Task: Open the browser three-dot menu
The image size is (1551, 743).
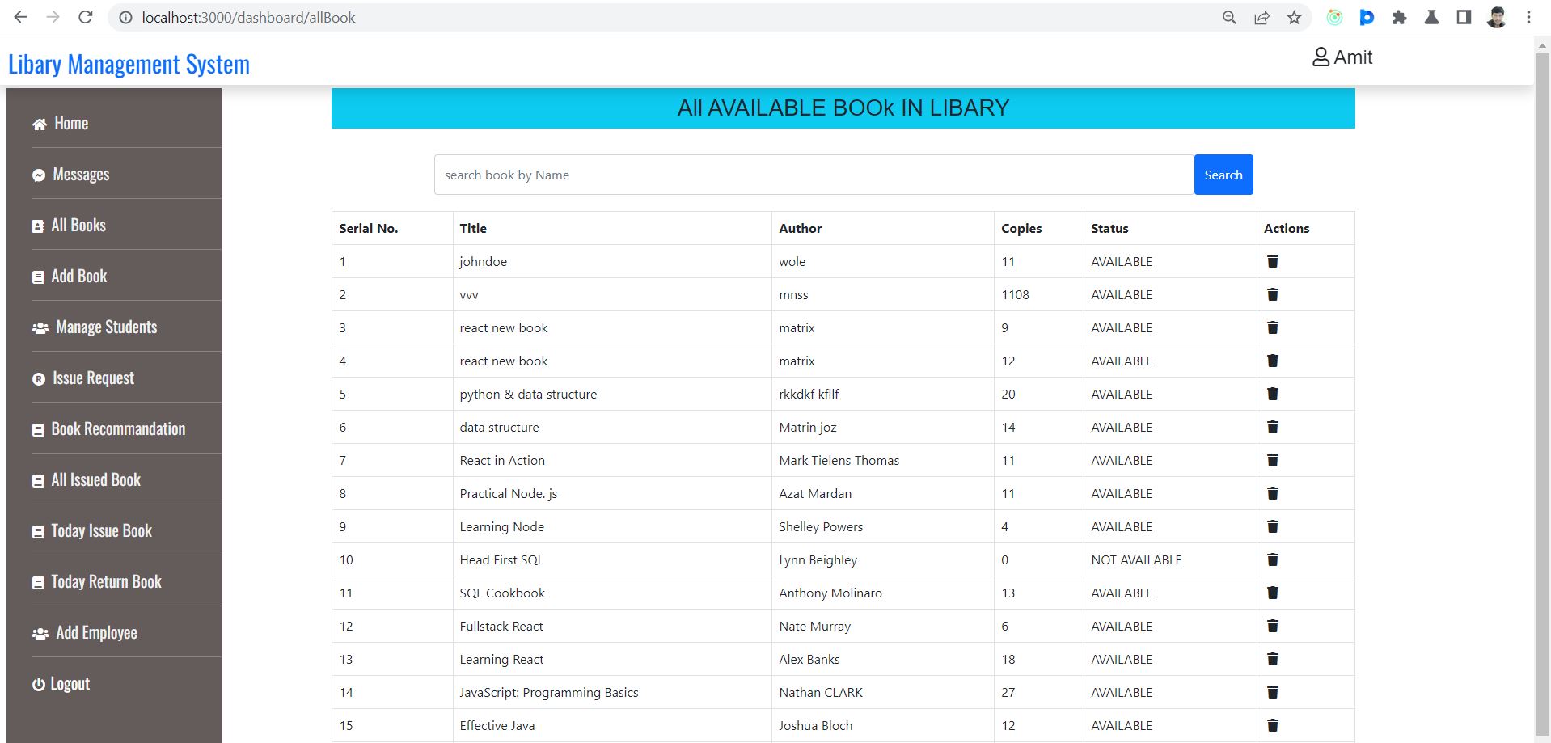Action: click(1528, 17)
